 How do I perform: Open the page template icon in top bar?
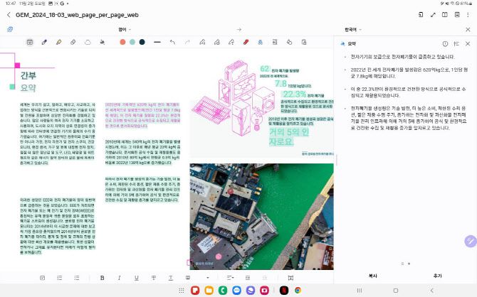point(421,15)
